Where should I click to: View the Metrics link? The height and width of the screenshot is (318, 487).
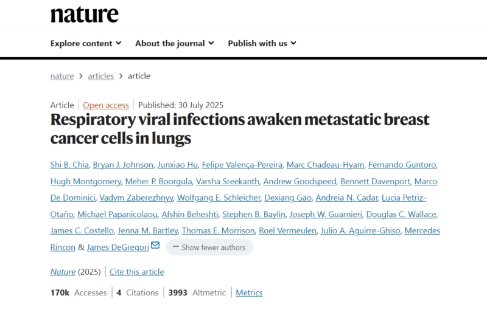click(249, 292)
